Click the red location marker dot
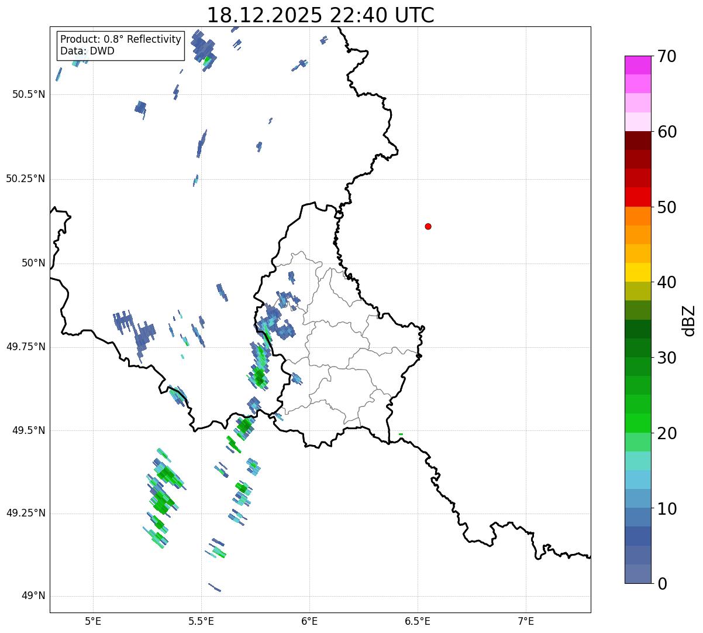The height and width of the screenshot is (633, 703). (x=428, y=226)
